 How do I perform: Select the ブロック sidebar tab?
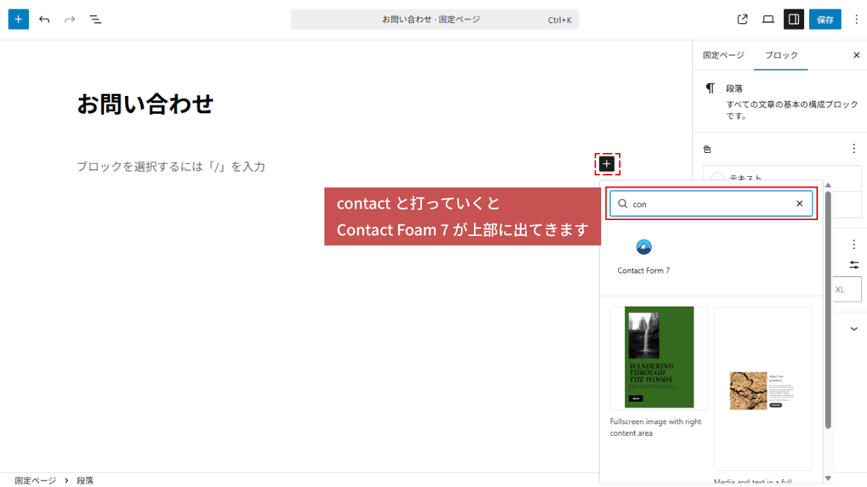(781, 56)
